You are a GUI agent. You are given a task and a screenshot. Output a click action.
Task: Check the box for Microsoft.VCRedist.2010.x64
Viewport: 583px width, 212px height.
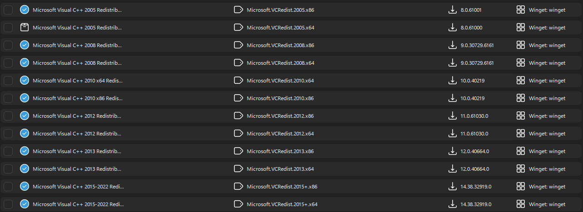pyautogui.click(x=8, y=81)
